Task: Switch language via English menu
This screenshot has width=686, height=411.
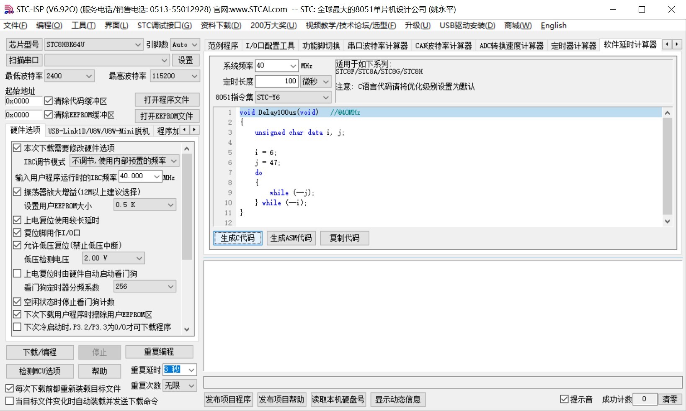Action: click(554, 26)
